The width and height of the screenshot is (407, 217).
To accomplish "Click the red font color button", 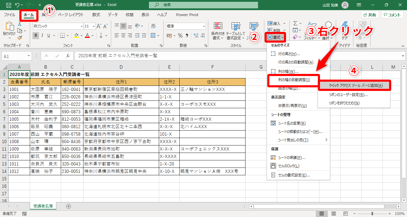I will point(88,35).
